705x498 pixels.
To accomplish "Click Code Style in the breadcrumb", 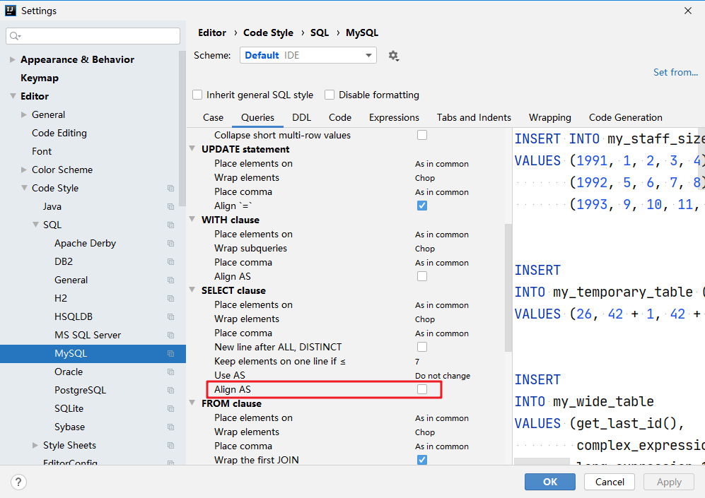I will point(269,32).
